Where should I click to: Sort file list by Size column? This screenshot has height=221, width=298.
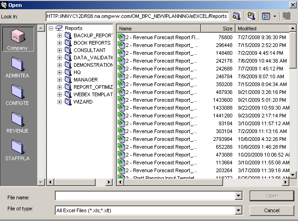(217, 29)
